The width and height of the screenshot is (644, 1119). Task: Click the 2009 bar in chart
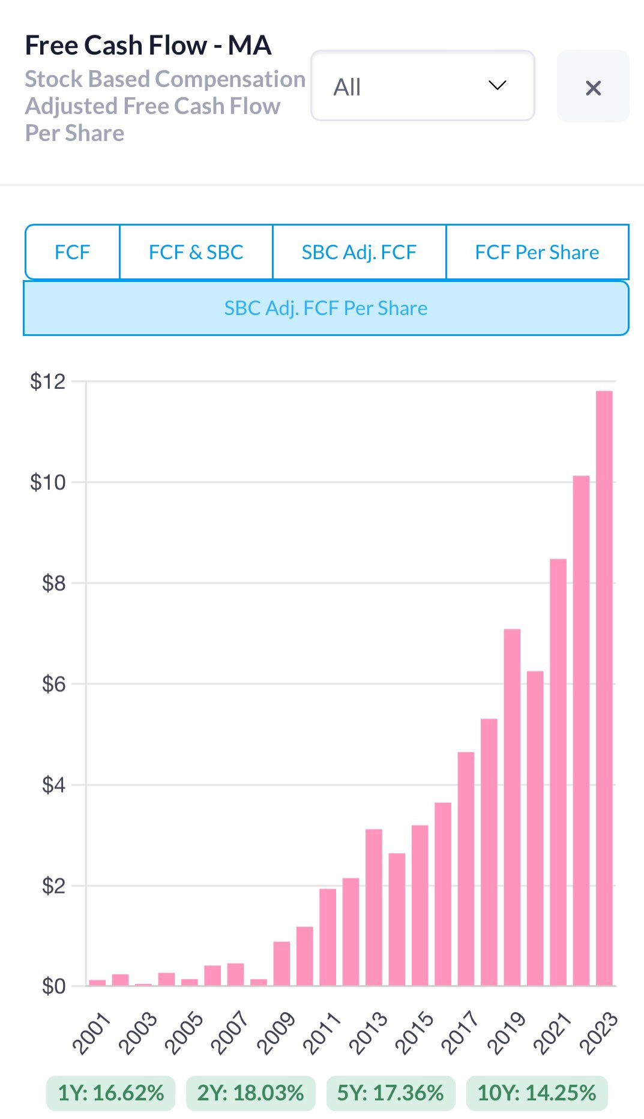tap(281, 964)
